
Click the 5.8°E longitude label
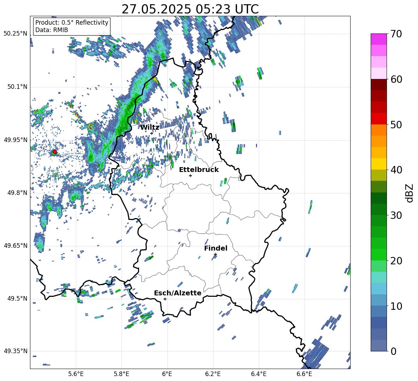click(121, 374)
